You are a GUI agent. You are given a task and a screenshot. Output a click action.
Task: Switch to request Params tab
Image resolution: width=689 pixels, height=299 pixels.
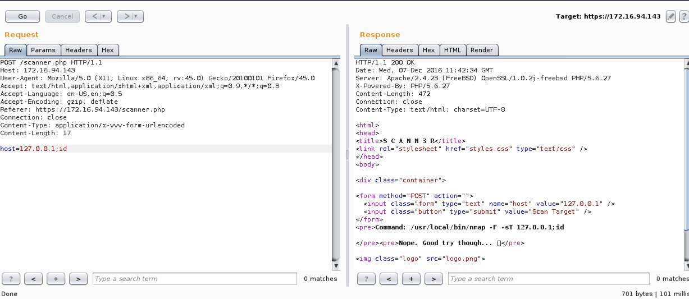[43, 50]
